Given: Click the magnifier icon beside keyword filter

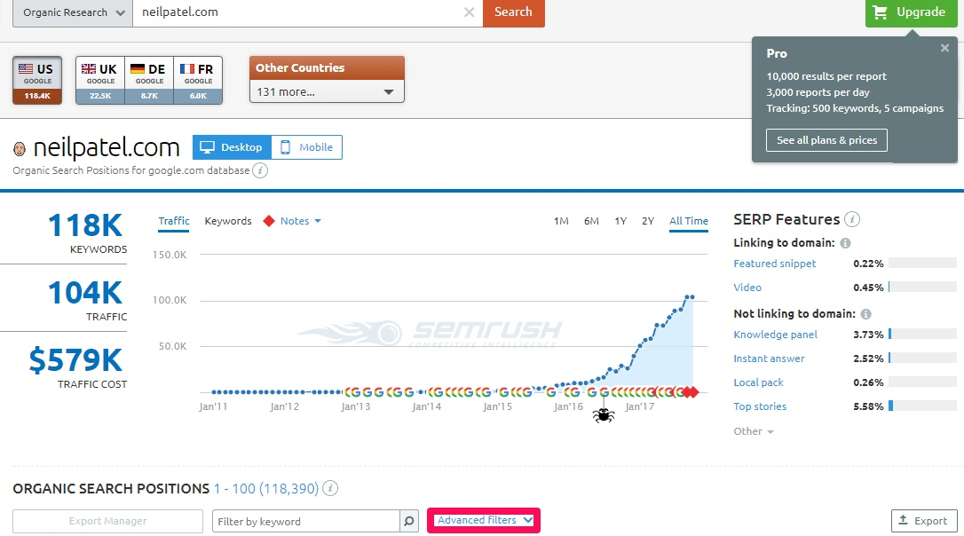Looking at the screenshot, I should coord(409,522).
